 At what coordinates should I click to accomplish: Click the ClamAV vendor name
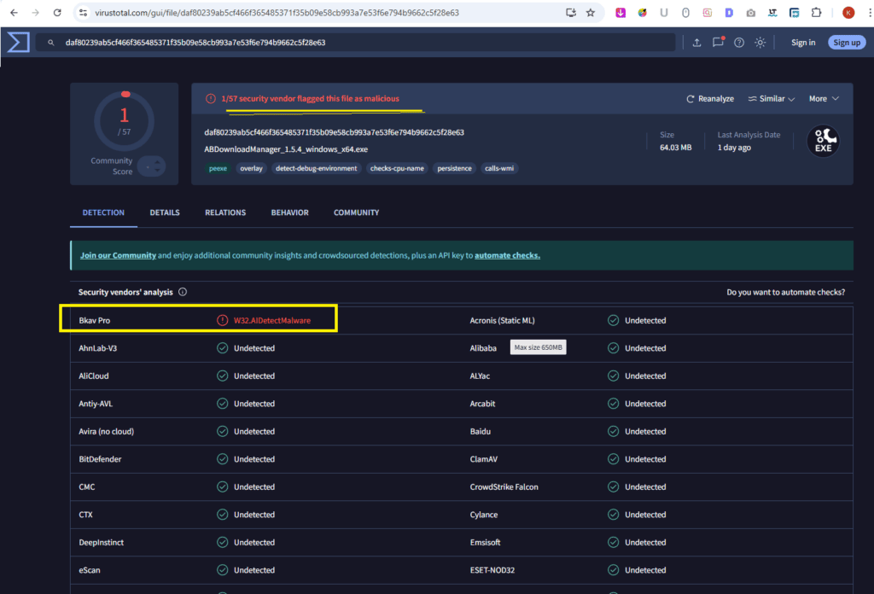483,459
